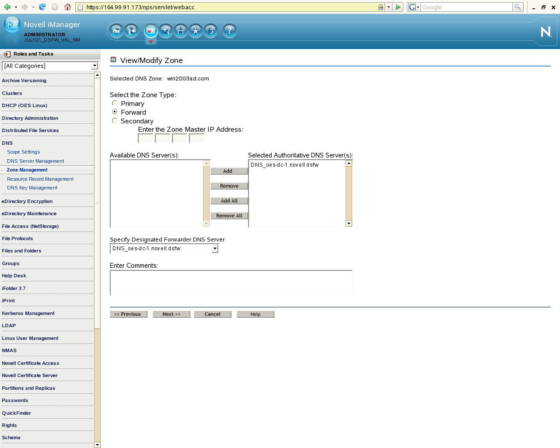Image resolution: width=560 pixels, height=448 pixels.
Task: Expand the Archive Versioning role
Action: tap(24, 80)
